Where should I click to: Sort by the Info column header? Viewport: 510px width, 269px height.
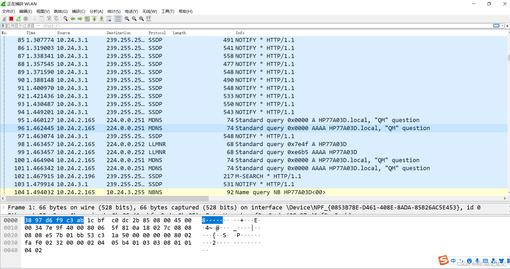click(x=371, y=33)
